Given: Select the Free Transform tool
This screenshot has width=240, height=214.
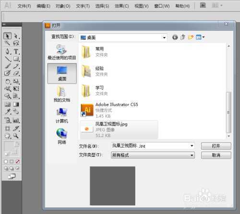Looking at the screenshot, I should click(x=16, y=88).
